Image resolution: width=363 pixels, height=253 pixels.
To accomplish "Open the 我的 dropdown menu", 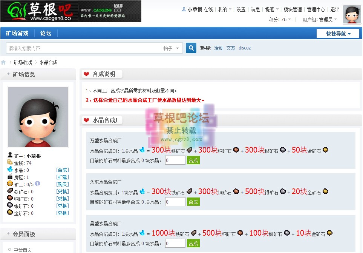I will pos(222,9).
